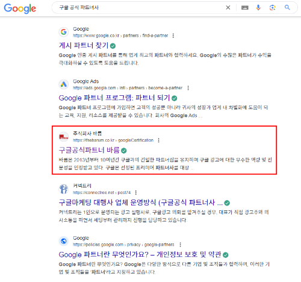Click the Google logo
Viewport: 301px width, 282px height.
20,8
